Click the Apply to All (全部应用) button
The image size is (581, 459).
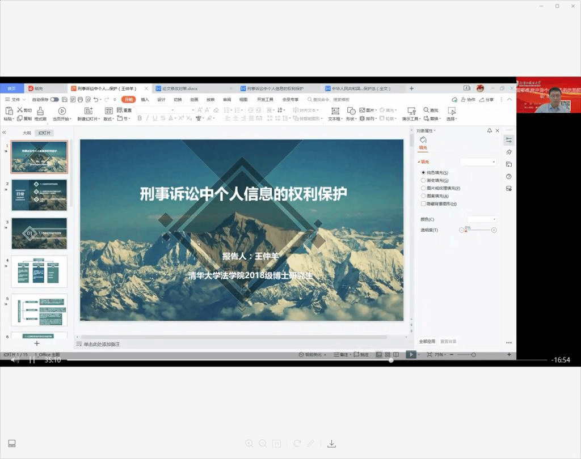427,342
